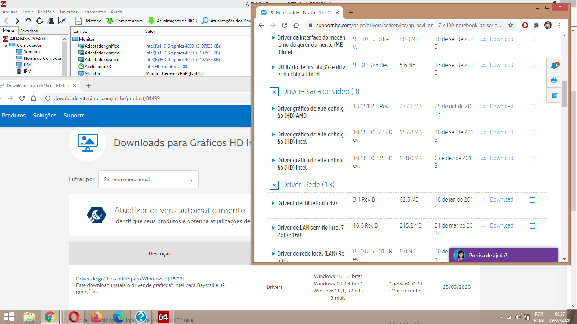Click Opera extension icon in HP browser
Screen dimensions: 577x324
click(525, 25)
